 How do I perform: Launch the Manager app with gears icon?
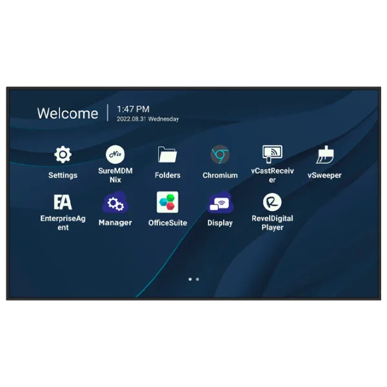pyautogui.click(x=115, y=203)
